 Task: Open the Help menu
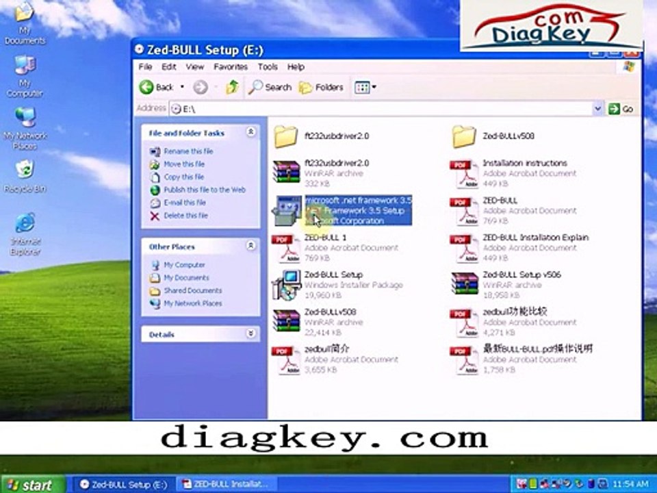296,67
